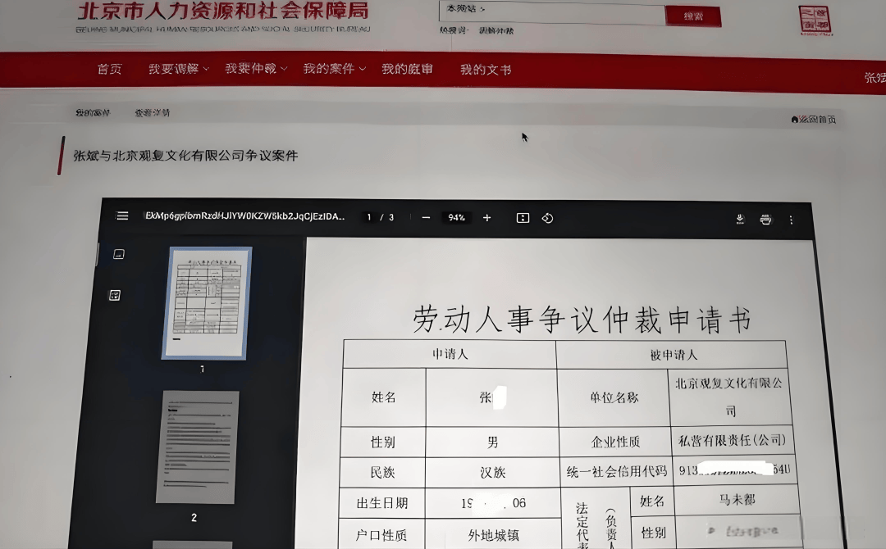Click the 汉族 value cell
Screen dimensions: 886x549
pos(492,472)
